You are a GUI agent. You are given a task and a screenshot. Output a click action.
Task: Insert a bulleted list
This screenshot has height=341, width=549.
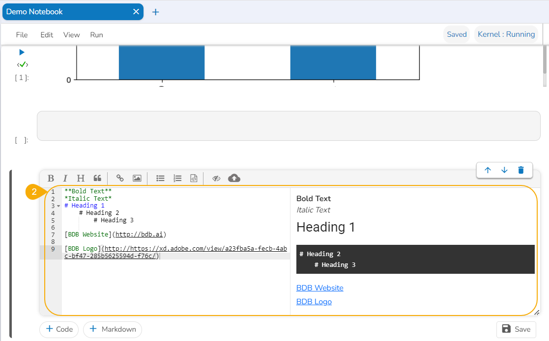point(160,178)
